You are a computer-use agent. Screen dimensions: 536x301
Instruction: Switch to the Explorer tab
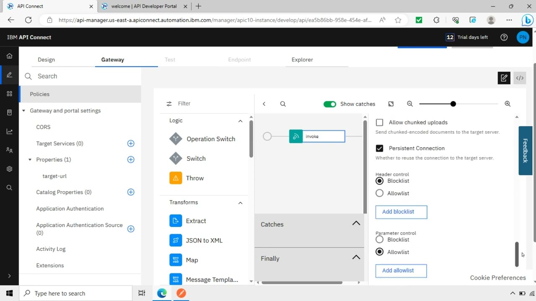pyautogui.click(x=302, y=59)
